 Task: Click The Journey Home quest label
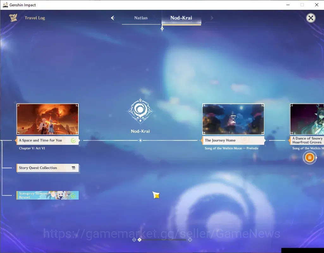tap(233, 140)
